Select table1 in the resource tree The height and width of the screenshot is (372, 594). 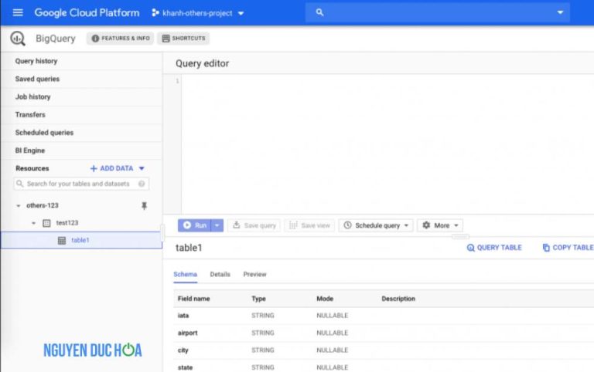click(x=81, y=240)
